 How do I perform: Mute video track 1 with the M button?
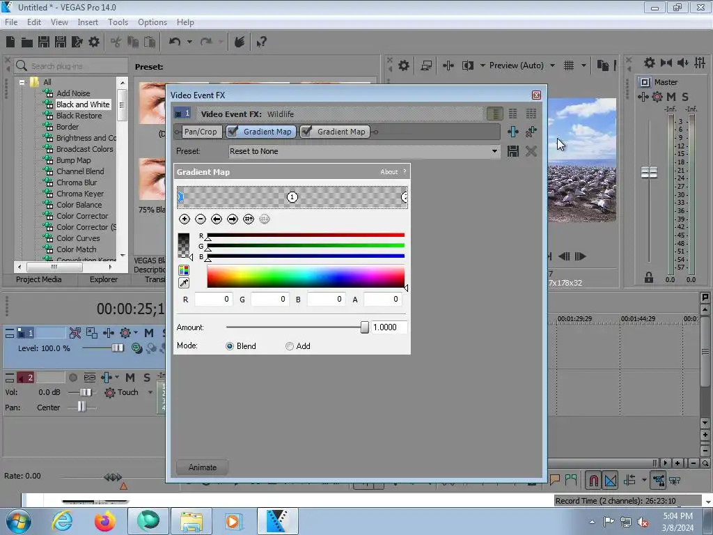[x=149, y=333]
